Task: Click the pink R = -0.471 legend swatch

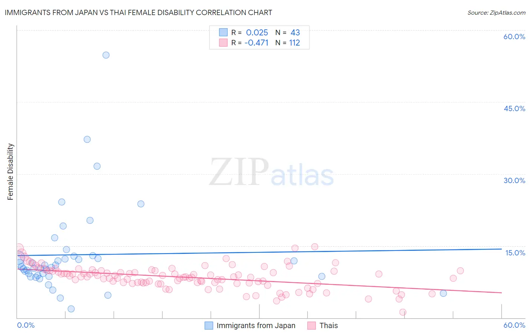Action: tap(223, 43)
